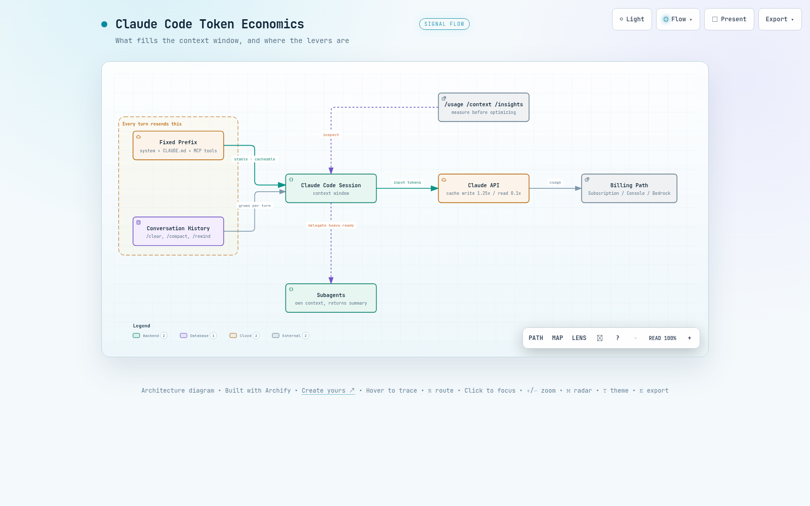Click the fit-to-screen icon in the bottom toolbar
The image size is (810, 506).
click(600, 338)
